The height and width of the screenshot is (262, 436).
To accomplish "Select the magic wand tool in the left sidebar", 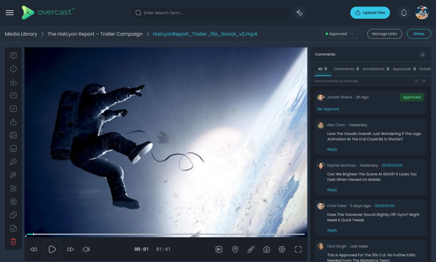I will (13, 175).
